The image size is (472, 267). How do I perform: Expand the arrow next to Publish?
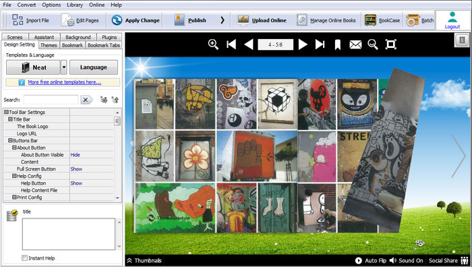click(223, 20)
